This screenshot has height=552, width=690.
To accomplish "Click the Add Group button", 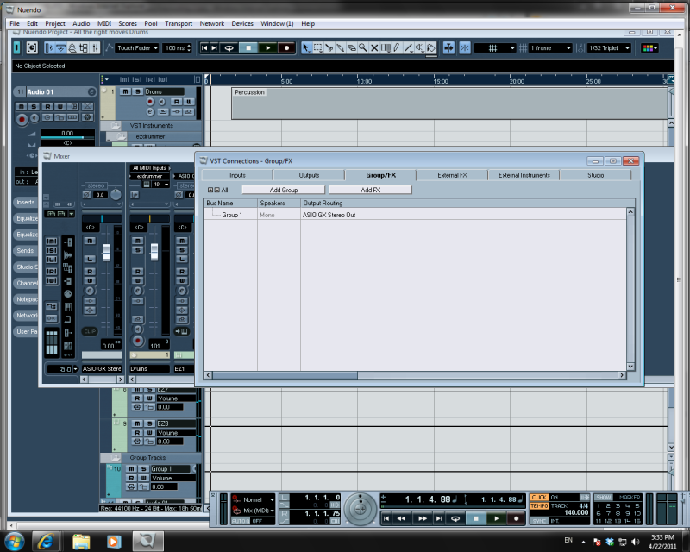I will (x=284, y=190).
